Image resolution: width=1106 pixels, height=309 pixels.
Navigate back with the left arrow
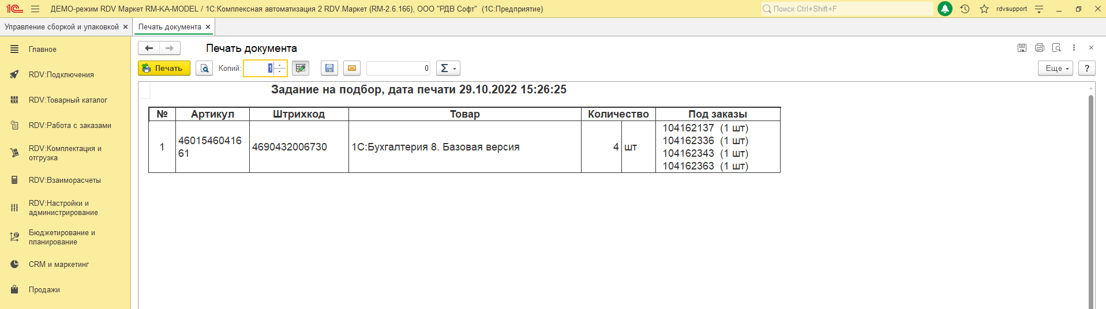coord(149,48)
